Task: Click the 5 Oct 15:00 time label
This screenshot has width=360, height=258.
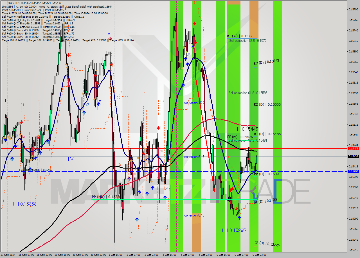Action: tap(224, 255)
